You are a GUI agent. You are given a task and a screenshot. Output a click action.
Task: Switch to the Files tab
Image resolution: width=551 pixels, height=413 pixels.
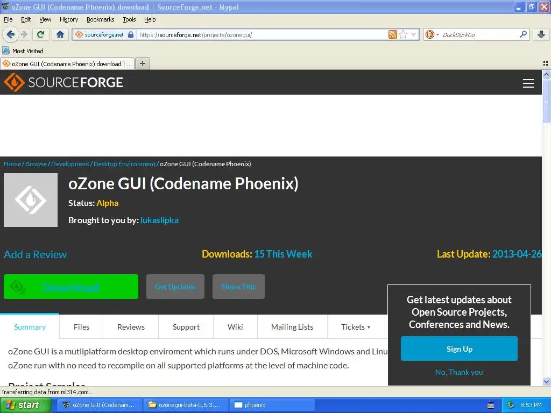[x=81, y=327]
